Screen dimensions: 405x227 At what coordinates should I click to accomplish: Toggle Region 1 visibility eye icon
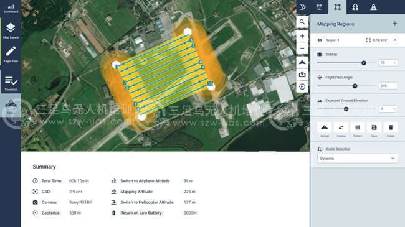tap(320, 40)
